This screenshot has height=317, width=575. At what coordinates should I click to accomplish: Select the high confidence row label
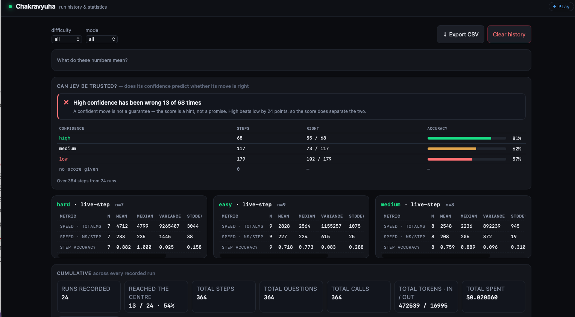click(65, 138)
